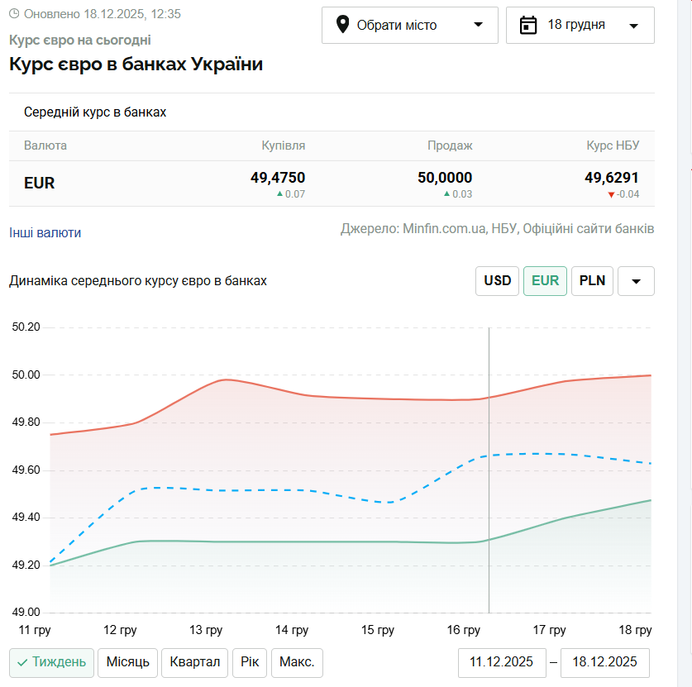Image resolution: width=692 pixels, height=687 pixels.
Task: Click the green up arrow under Купівля
Action: tap(279, 194)
